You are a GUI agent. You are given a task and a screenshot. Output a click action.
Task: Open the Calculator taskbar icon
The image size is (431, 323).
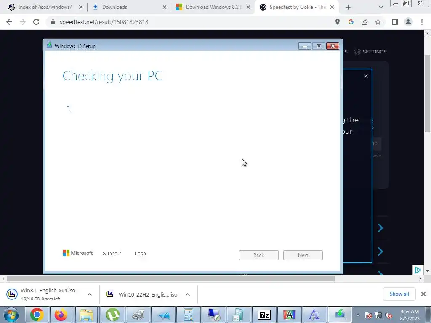[189, 315]
